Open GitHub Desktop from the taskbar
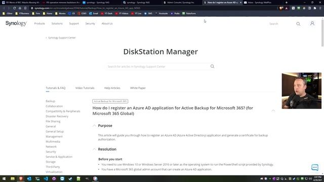The height and width of the screenshot is (182, 324). click(54, 178)
